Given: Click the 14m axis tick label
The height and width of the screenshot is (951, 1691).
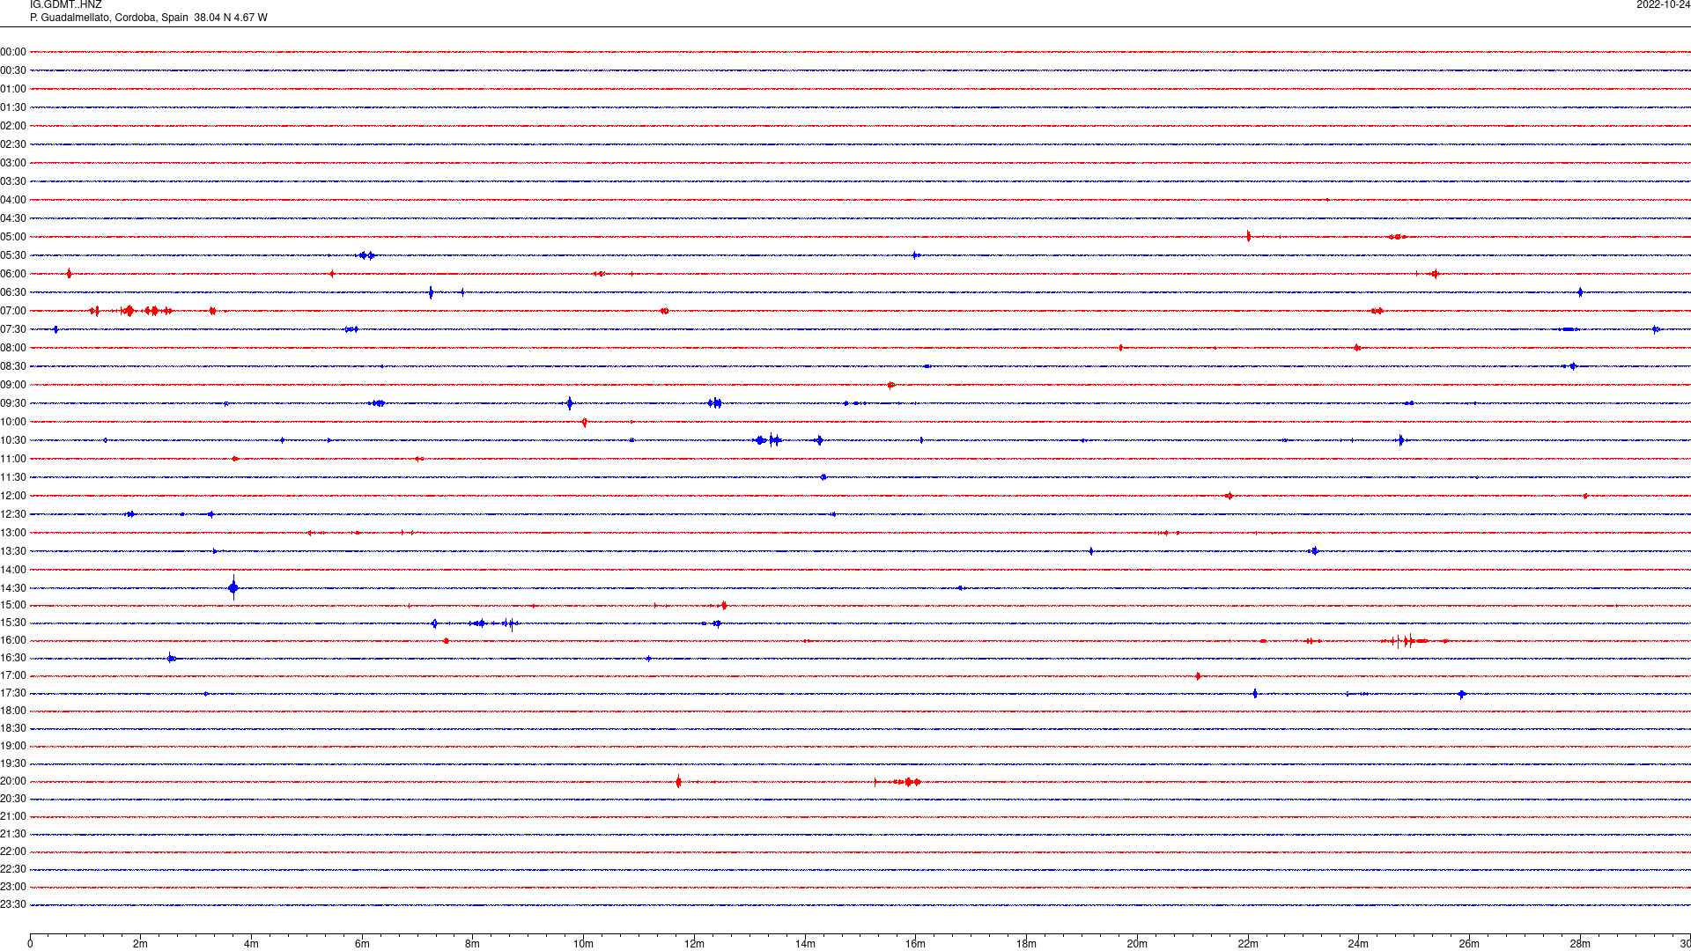Looking at the screenshot, I should click(805, 944).
